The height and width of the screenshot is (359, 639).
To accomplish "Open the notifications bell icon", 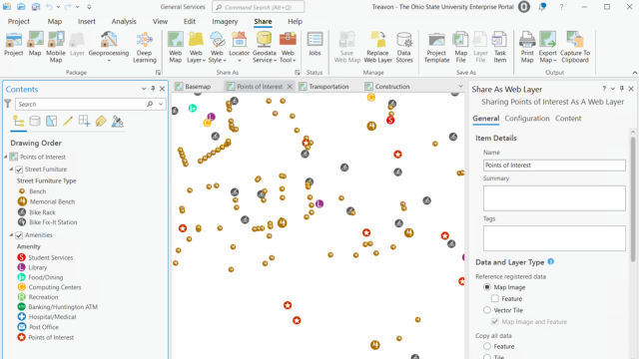I will pyautogui.click(x=542, y=7).
